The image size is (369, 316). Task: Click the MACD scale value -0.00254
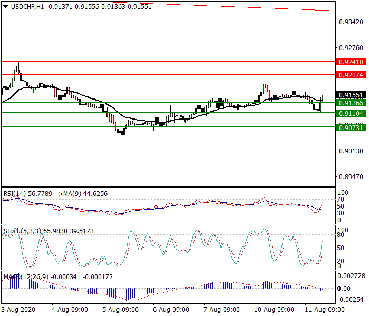(x=350, y=300)
